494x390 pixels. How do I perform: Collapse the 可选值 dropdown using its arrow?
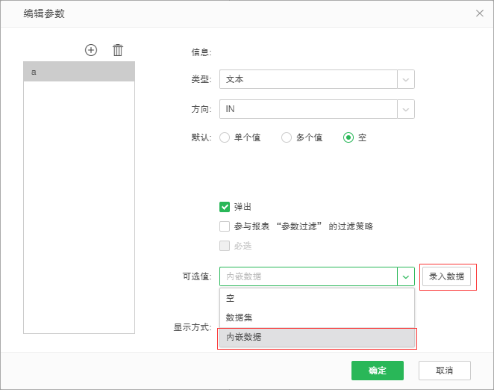tap(406, 276)
